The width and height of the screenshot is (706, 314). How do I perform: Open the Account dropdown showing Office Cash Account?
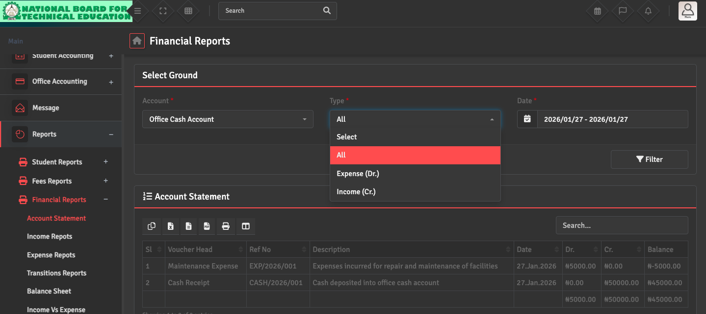coord(228,119)
